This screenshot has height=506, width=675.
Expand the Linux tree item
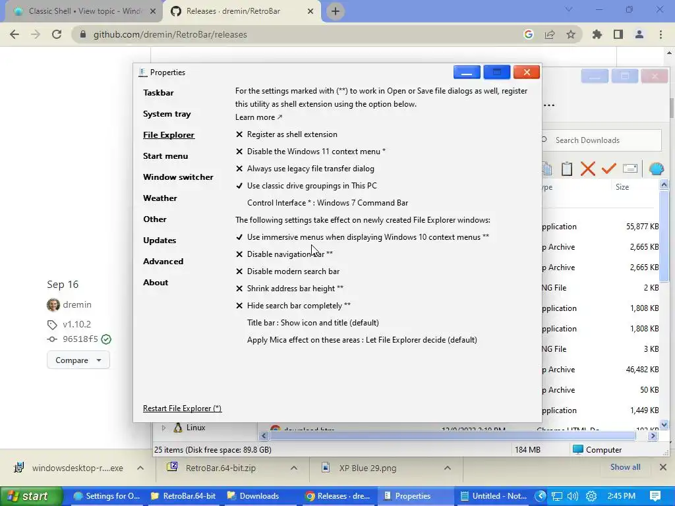point(163,428)
